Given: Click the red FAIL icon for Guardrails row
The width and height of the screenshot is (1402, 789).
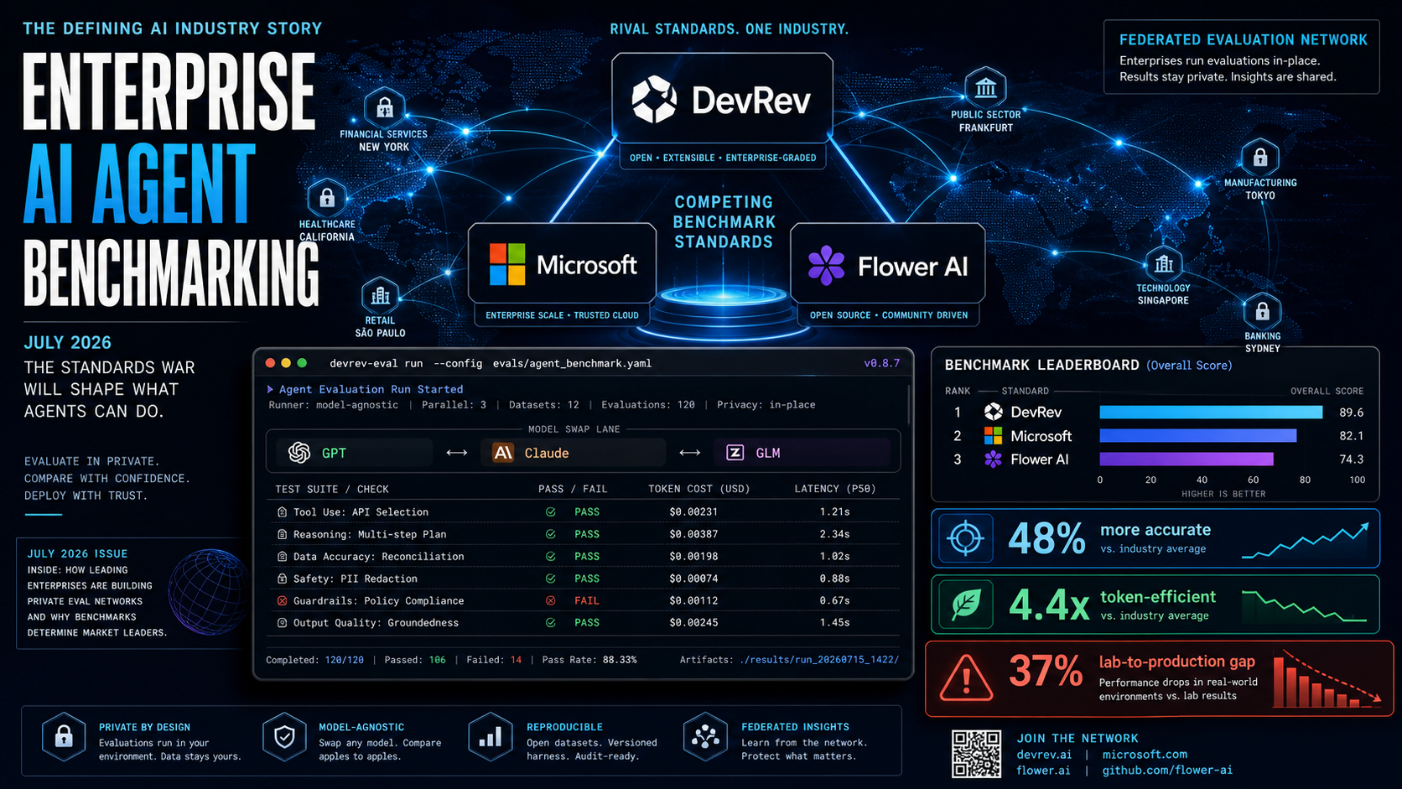Looking at the screenshot, I should tap(551, 600).
